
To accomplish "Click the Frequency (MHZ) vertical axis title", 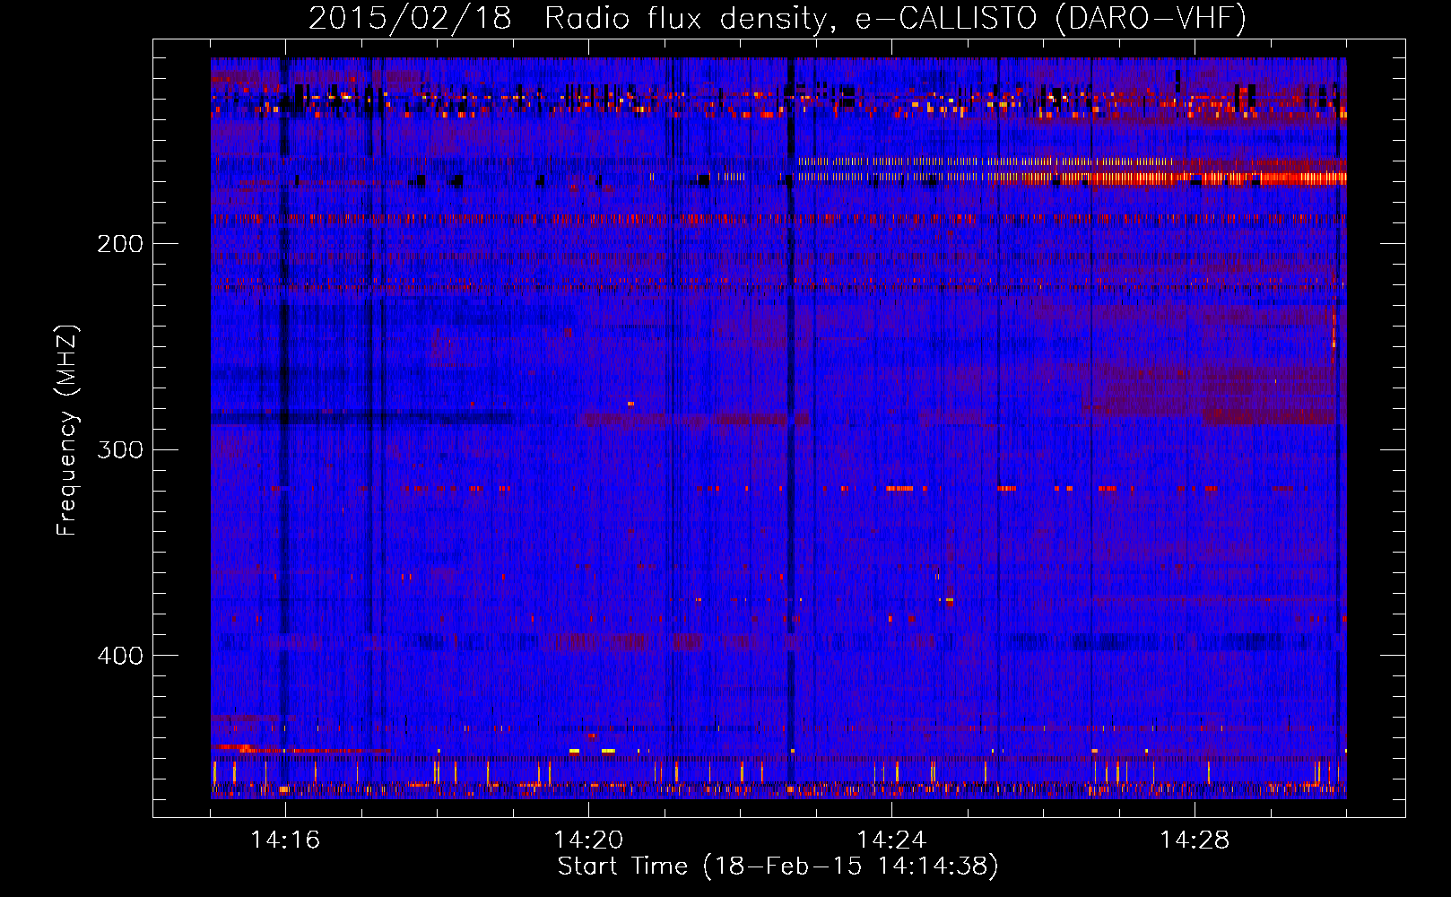I will [x=67, y=431].
